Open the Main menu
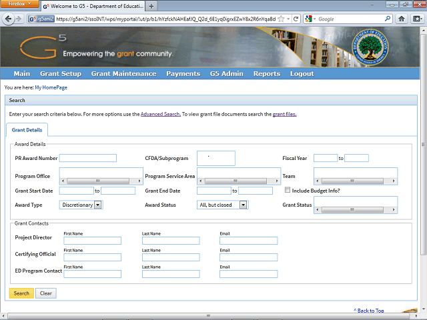Viewport: 427px width, 320px height. 22,74
